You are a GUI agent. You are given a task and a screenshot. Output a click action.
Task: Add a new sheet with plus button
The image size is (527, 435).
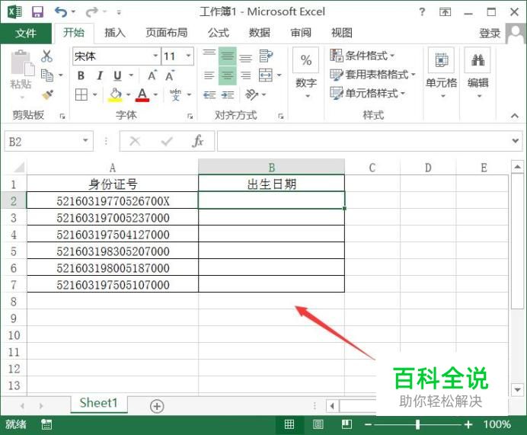pos(157,406)
